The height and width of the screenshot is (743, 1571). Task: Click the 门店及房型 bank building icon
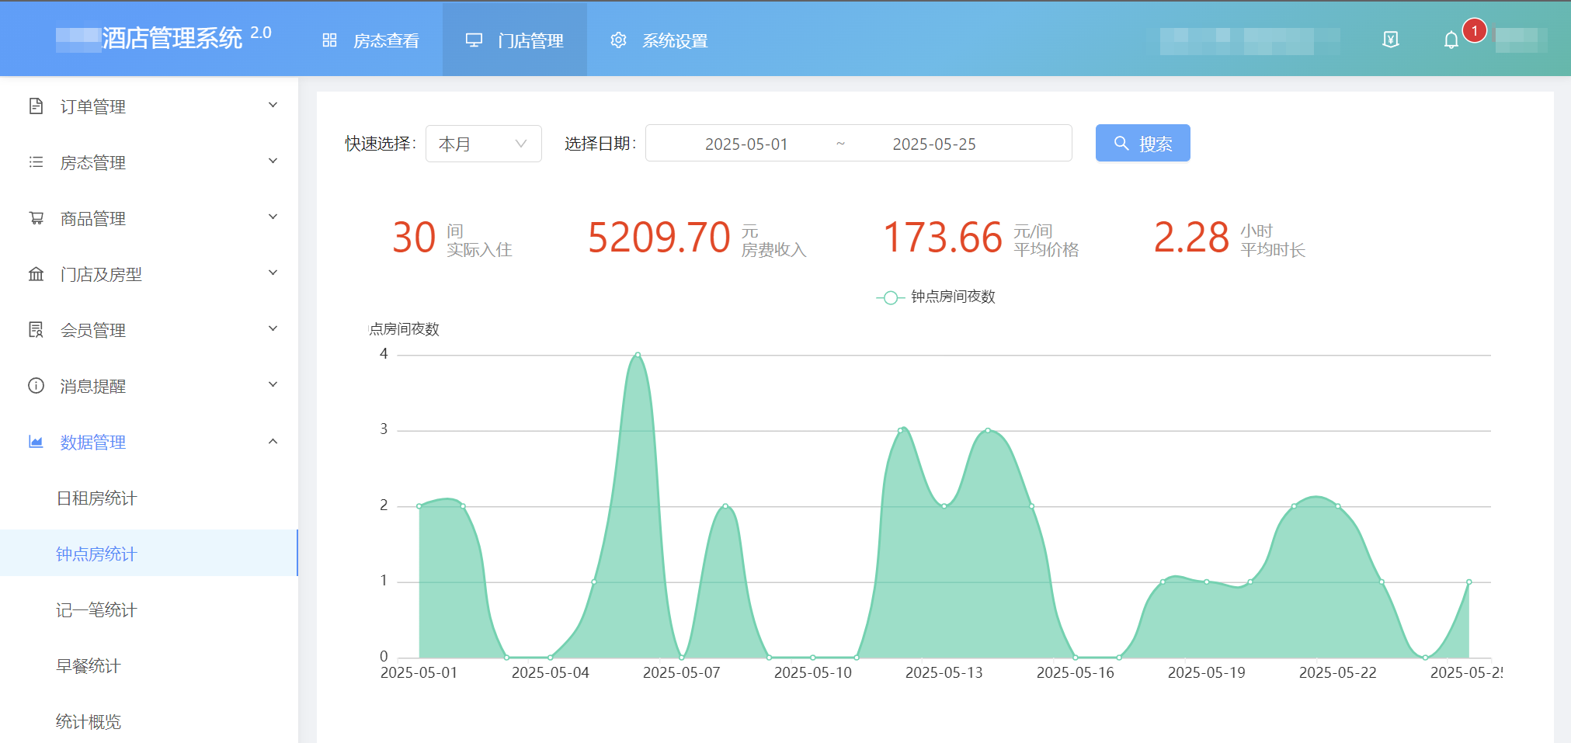(36, 274)
